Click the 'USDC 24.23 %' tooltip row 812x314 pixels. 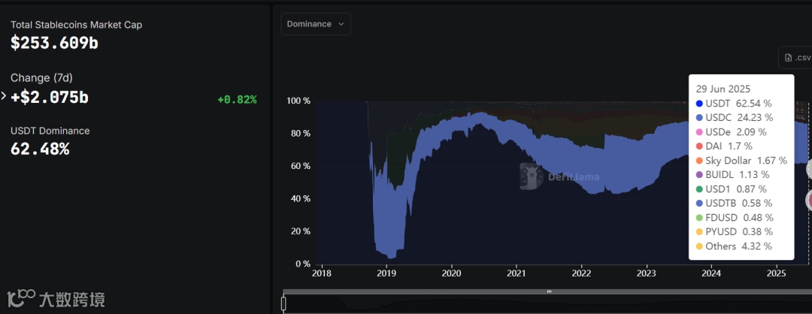(735, 118)
